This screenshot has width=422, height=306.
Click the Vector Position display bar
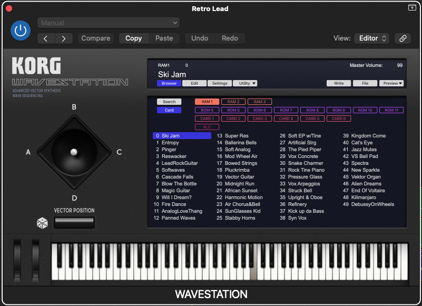pos(74,223)
